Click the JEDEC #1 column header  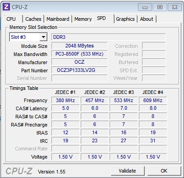(65, 92)
